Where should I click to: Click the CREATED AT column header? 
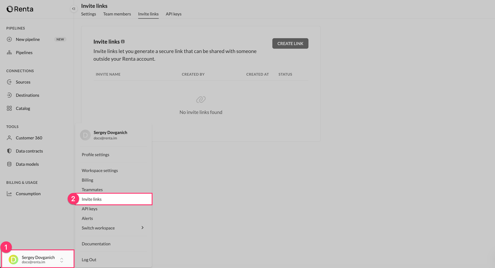click(x=258, y=74)
